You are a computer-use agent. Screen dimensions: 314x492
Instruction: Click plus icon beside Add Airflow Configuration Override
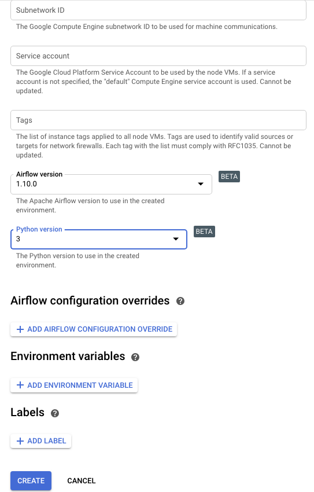click(20, 329)
